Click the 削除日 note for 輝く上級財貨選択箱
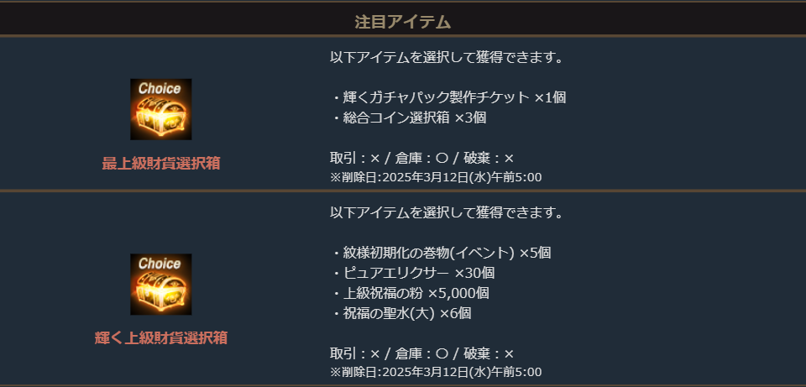The width and height of the screenshot is (806, 387). coord(436,372)
